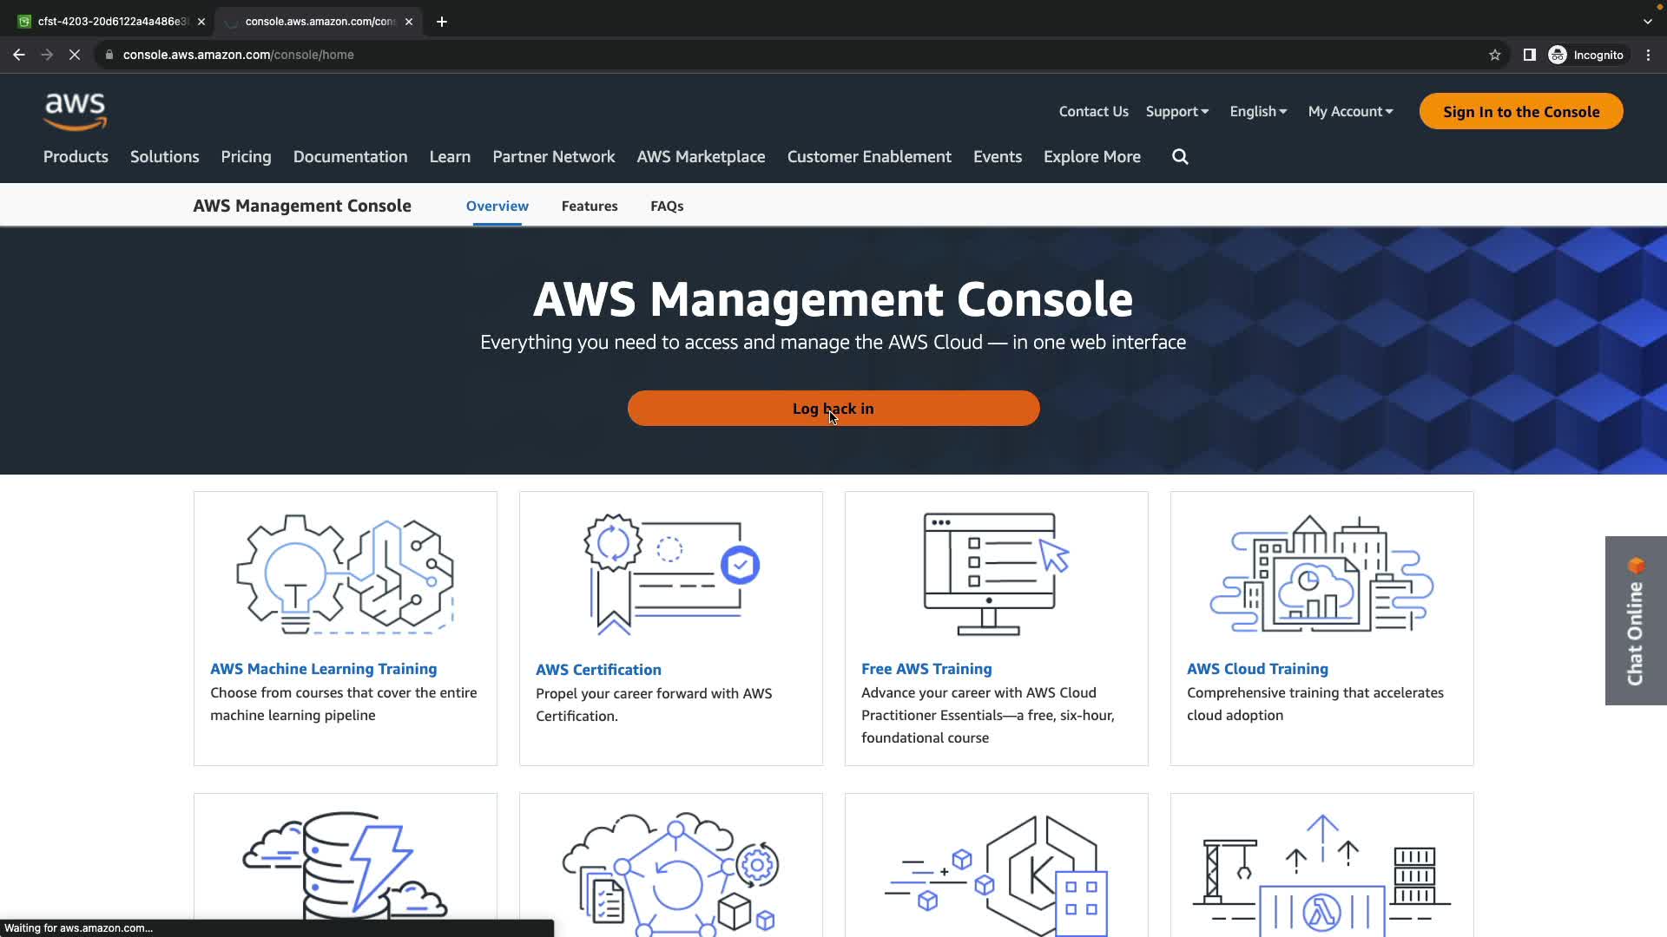The height and width of the screenshot is (937, 1667).
Task: Bookmark page with star icon
Action: pos(1494,55)
